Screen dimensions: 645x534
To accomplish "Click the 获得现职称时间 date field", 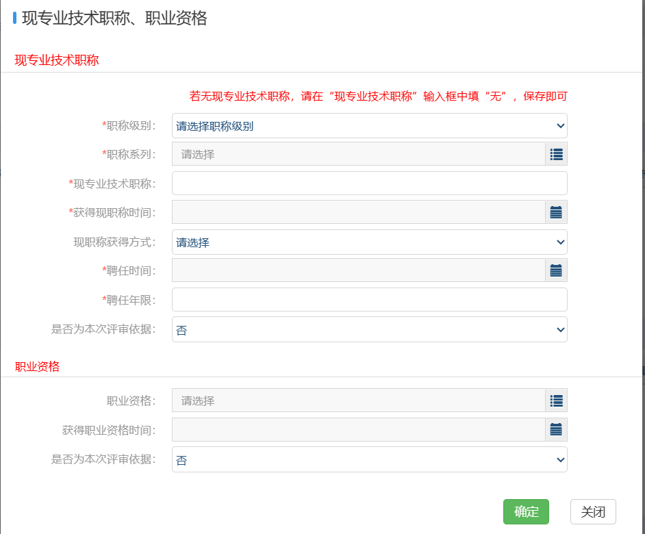I will [x=356, y=212].
